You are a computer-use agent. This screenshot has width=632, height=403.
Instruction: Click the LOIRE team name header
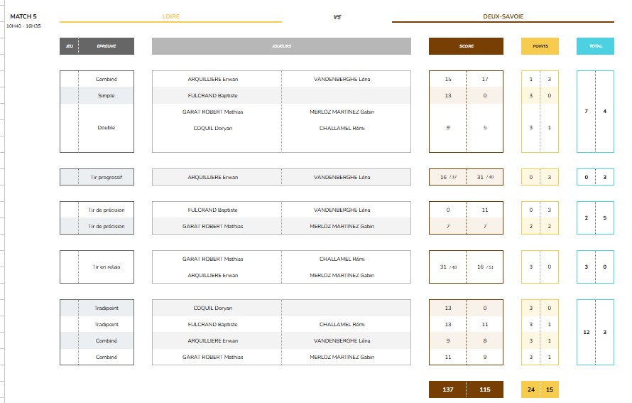pos(170,16)
